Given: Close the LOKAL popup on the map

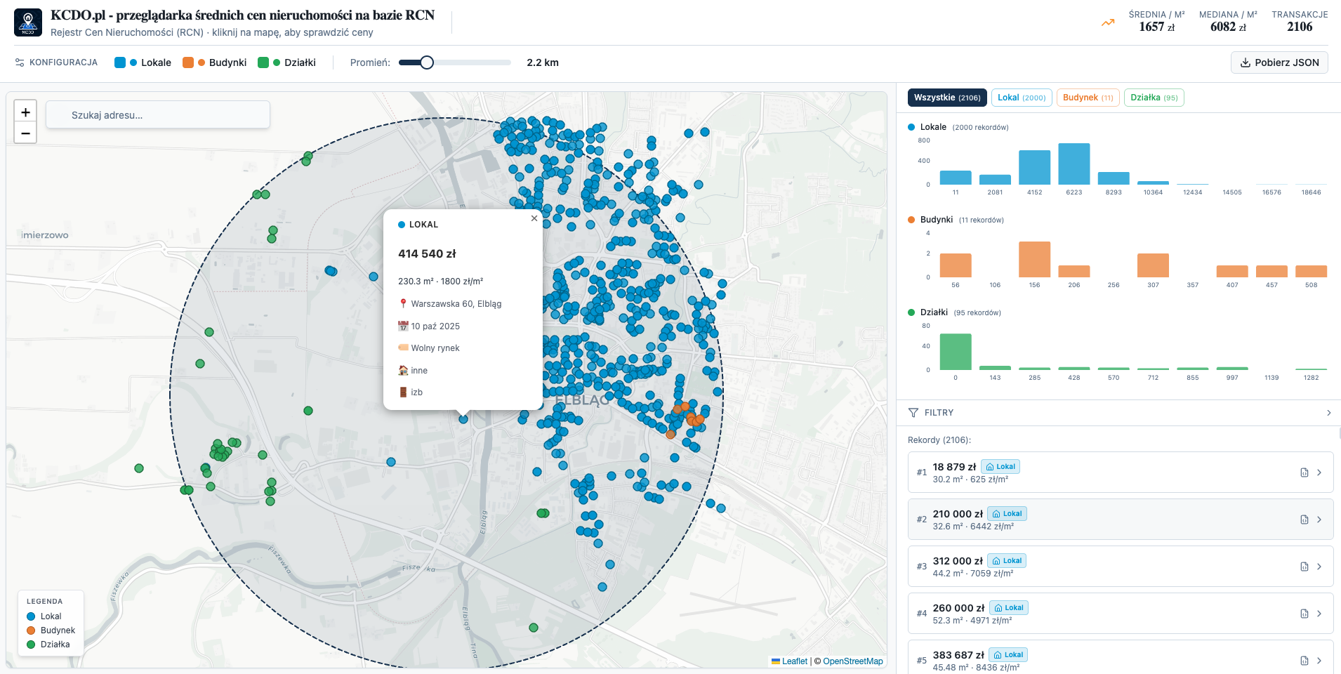Looking at the screenshot, I should pos(534,218).
